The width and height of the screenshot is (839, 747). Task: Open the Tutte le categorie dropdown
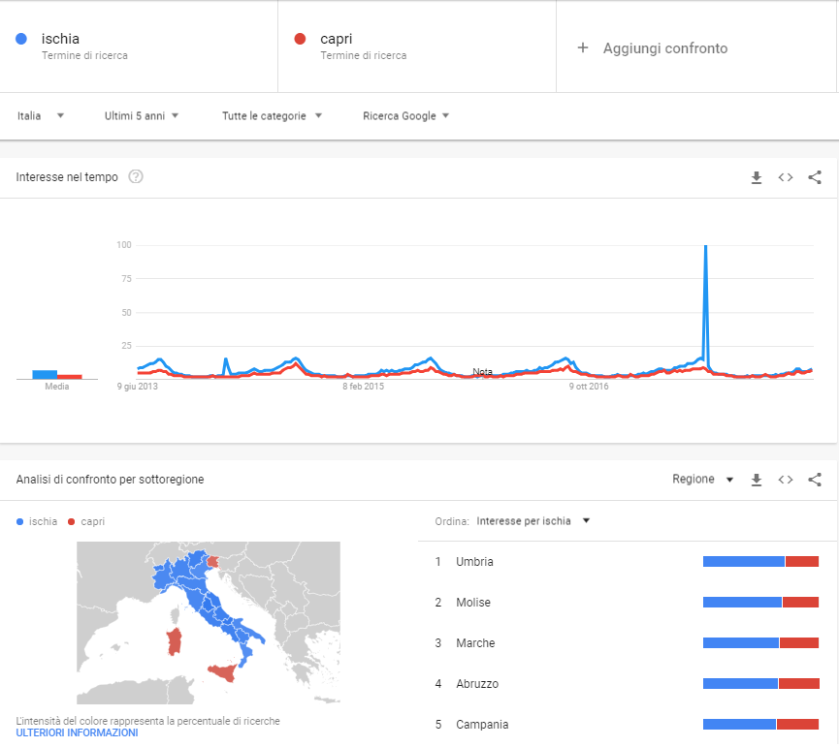272,116
